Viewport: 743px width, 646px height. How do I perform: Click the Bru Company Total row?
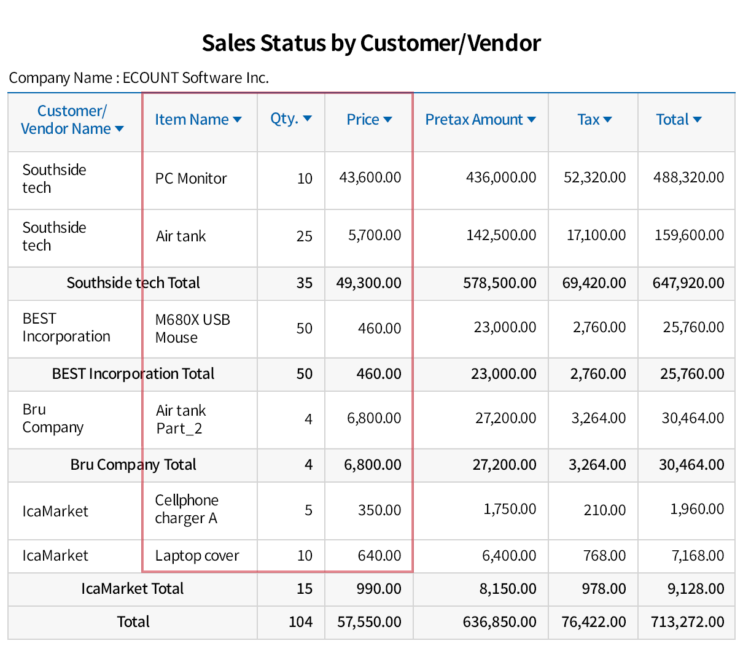pyautogui.click(x=133, y=465)
